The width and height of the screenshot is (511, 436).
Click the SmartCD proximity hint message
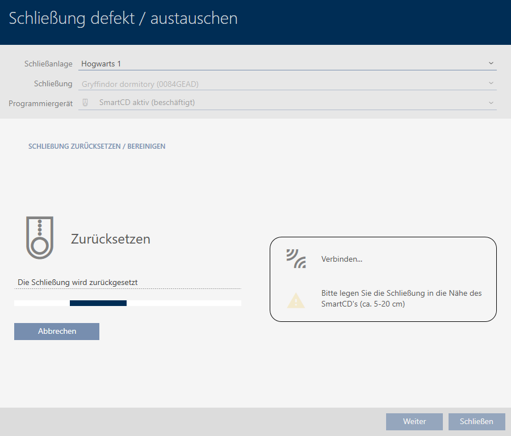[401, 299]
